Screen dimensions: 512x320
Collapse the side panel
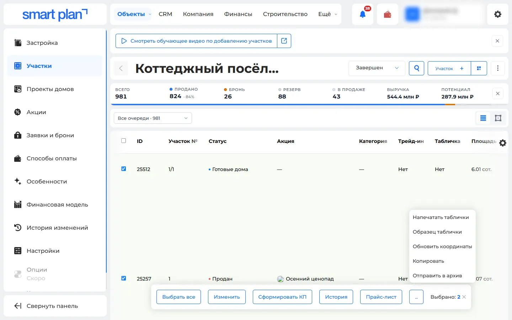(55, 306)
